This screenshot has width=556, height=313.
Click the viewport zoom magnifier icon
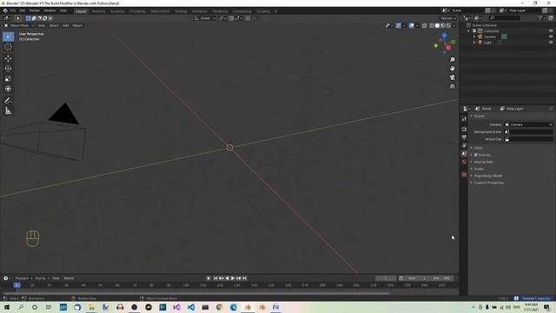[452, 60]
